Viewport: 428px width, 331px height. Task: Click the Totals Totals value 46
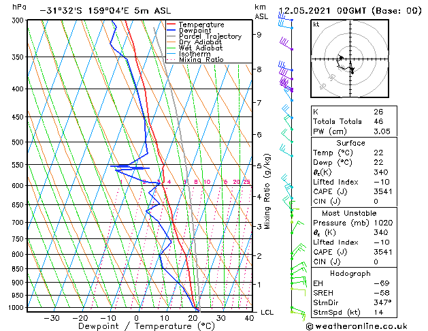click(378, 121)
